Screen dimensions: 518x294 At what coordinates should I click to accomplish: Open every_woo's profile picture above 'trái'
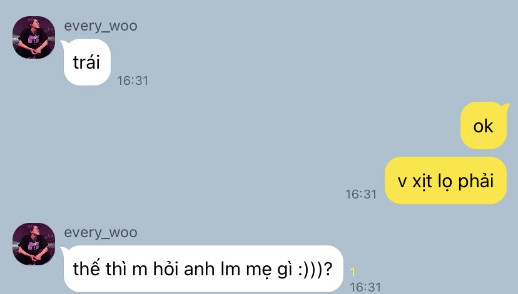pyautogui.click(x=34, y=37)
